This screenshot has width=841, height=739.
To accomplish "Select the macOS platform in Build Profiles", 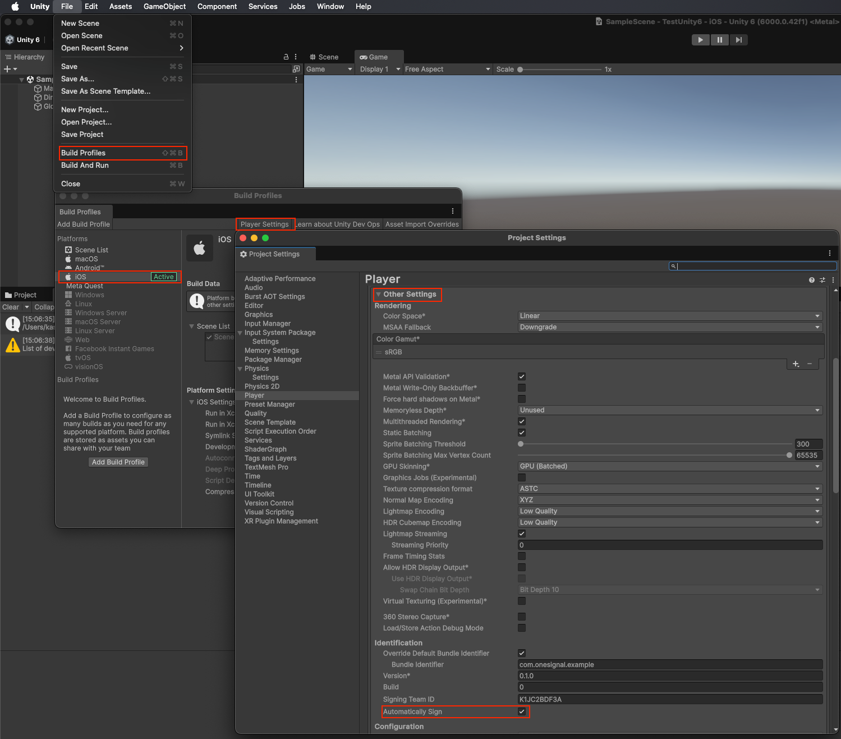I will pos(86,259).
